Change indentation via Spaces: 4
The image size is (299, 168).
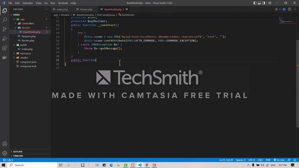(241, 160)
